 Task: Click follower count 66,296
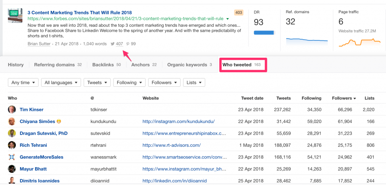[x=345, y=110]
